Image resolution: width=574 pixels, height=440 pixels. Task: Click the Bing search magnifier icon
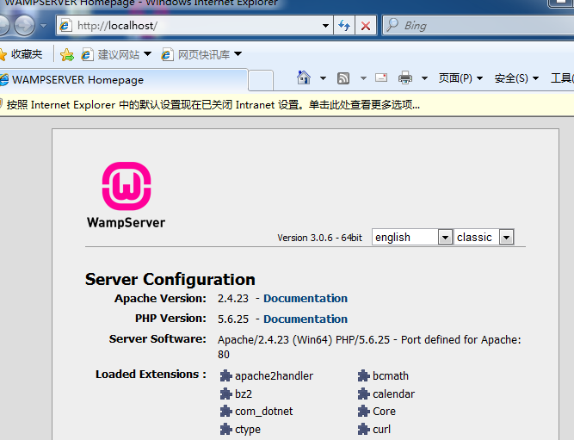coord(392,25)
